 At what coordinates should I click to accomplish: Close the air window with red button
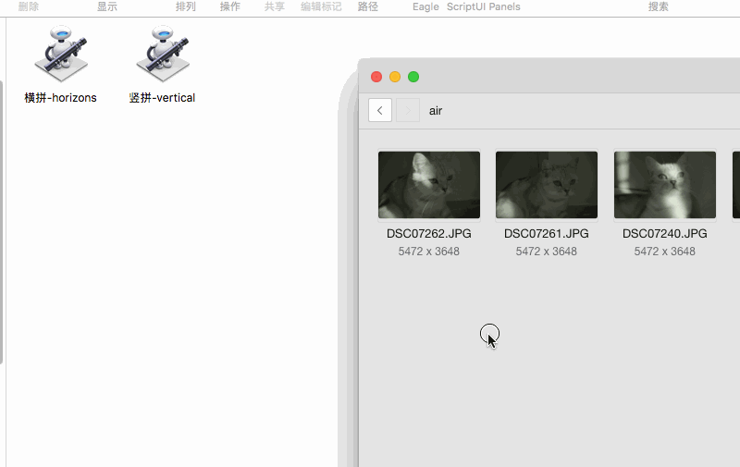coord(376,77)
